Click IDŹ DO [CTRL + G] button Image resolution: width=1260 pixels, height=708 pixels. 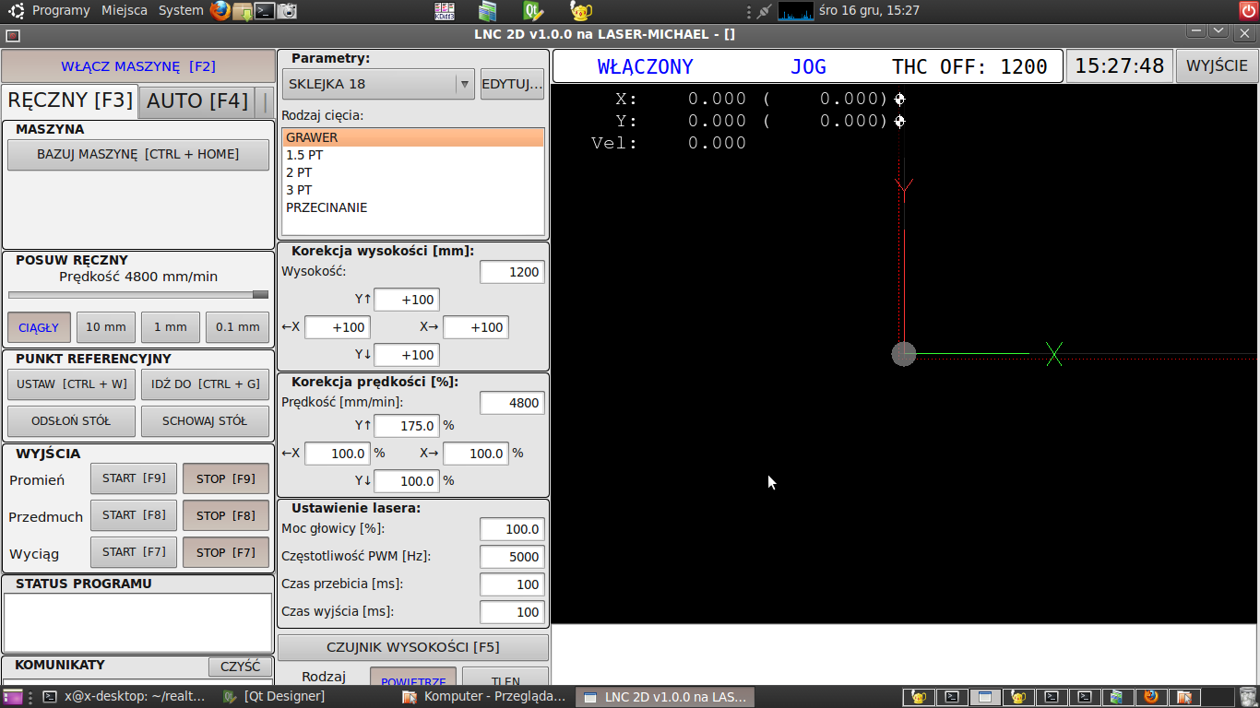(206, 384)
